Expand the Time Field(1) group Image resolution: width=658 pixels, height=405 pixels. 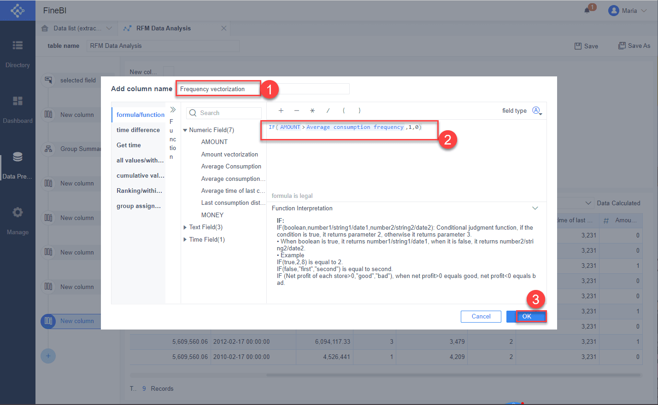click(185, 240)
